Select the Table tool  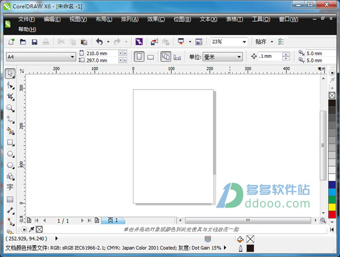click(10, 199)
